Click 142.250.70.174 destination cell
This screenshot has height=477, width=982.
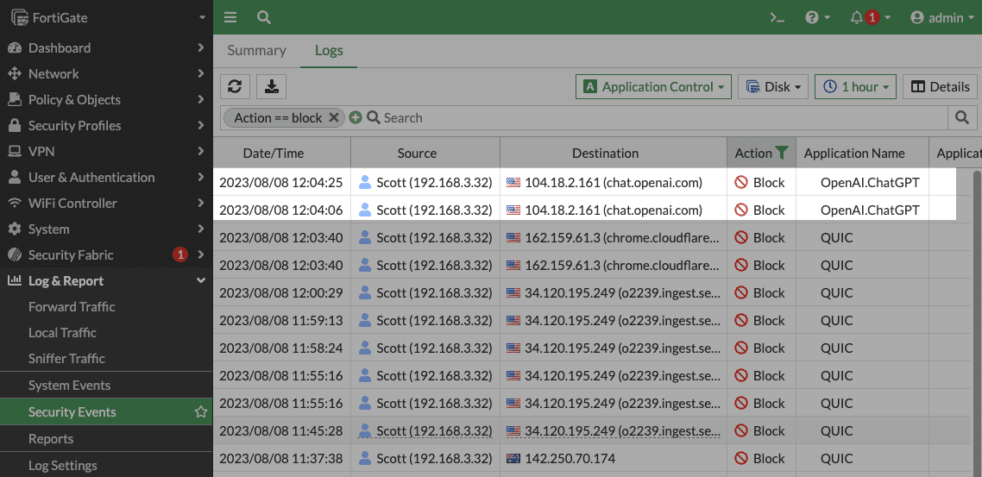[x=570, y=458]
